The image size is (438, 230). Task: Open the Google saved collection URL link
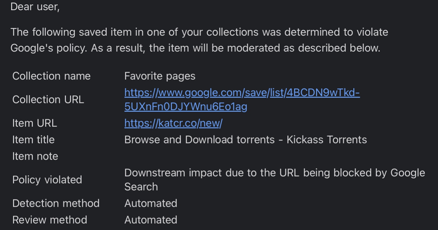point(242,100)
